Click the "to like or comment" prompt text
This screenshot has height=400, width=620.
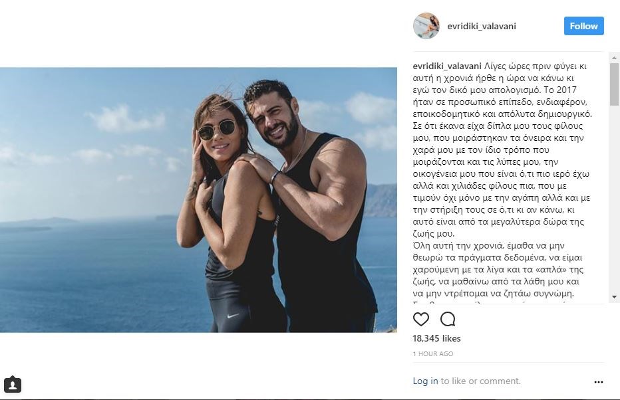480,381
